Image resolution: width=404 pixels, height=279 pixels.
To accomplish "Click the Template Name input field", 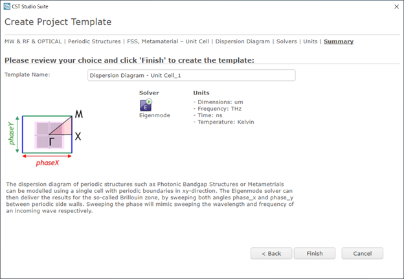I will (192, 75).
